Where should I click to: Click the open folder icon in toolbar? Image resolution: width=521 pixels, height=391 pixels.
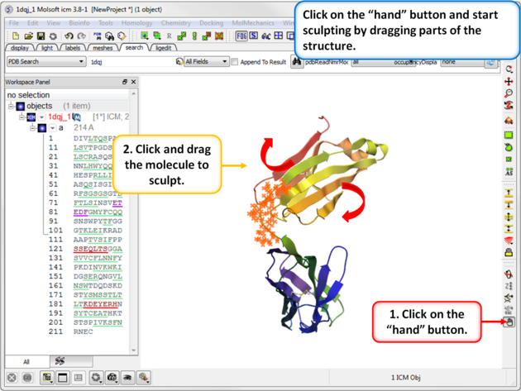(x=28, y=36)
